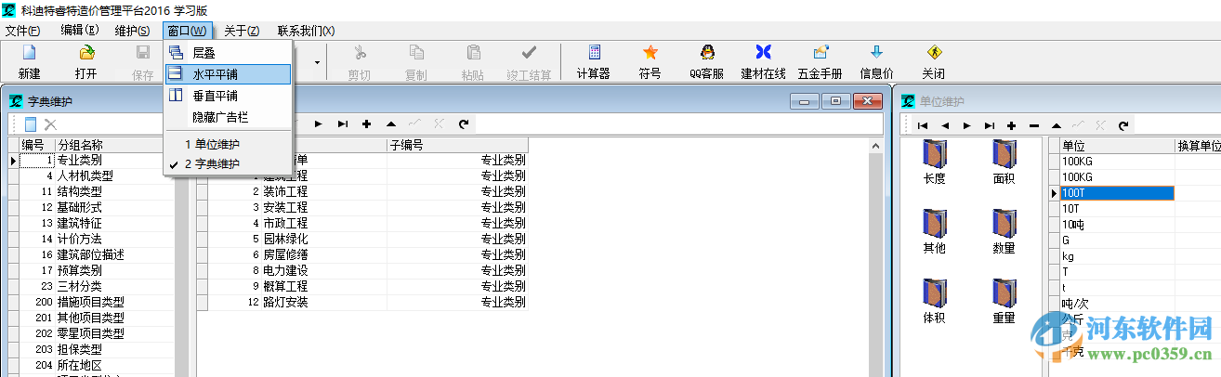Click the 打开 (Open) toolbar icon
This screenshot has width=1221, height=377.
point(86,62)
